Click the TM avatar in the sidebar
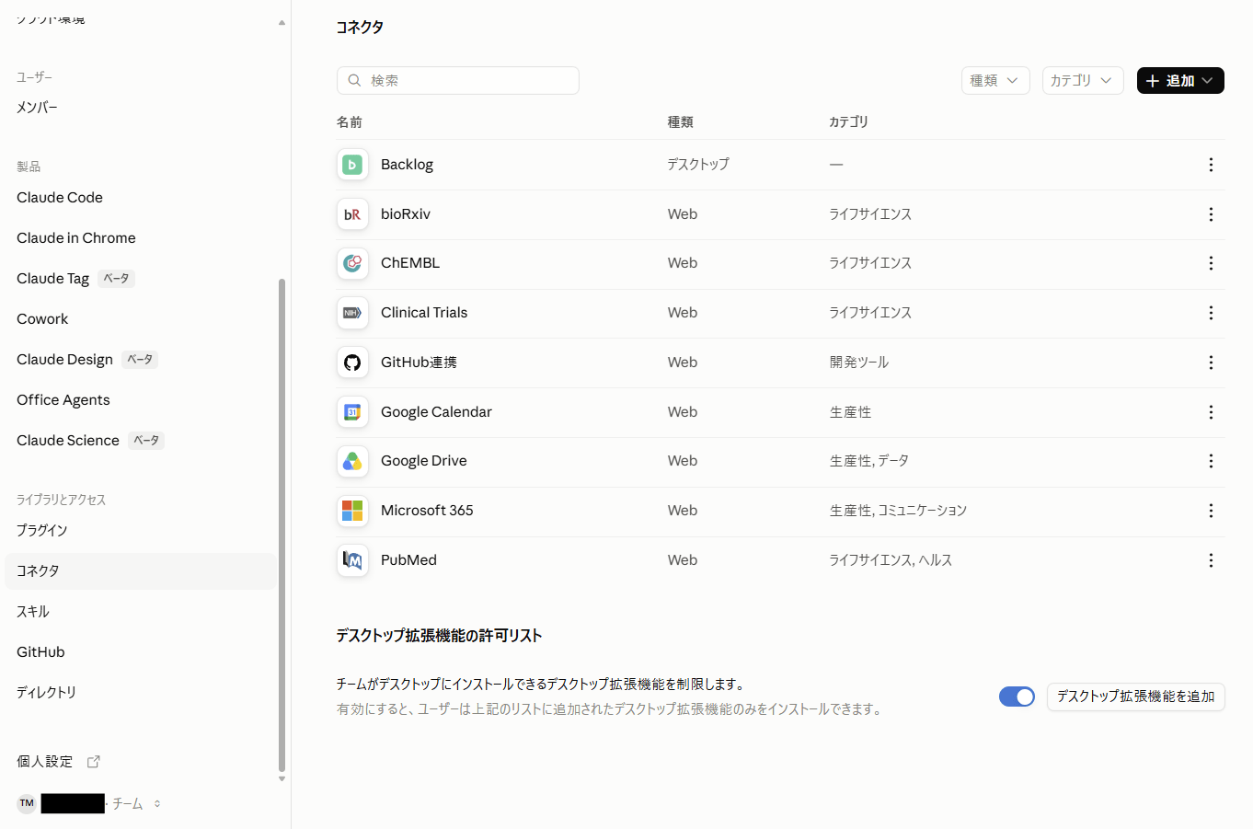This screenshot has width=1253, height=829. [x=27, y=803]
